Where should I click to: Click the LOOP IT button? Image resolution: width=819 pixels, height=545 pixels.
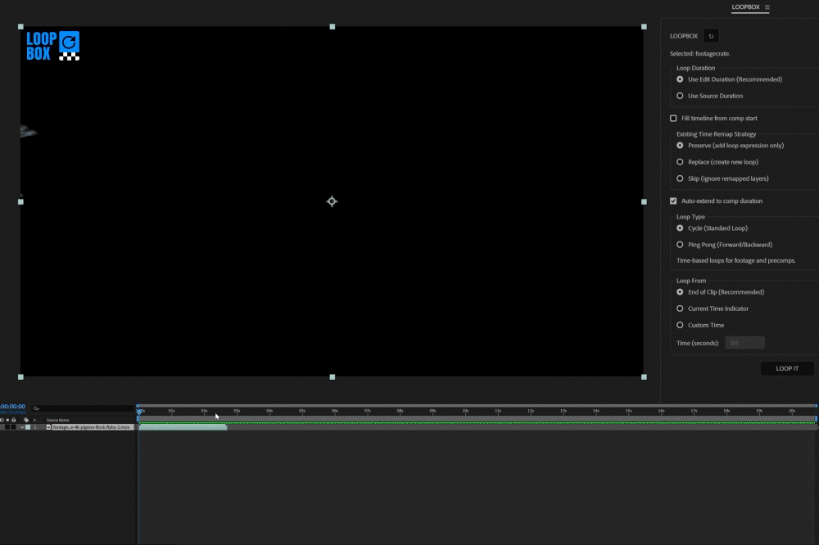pos(787,368)
